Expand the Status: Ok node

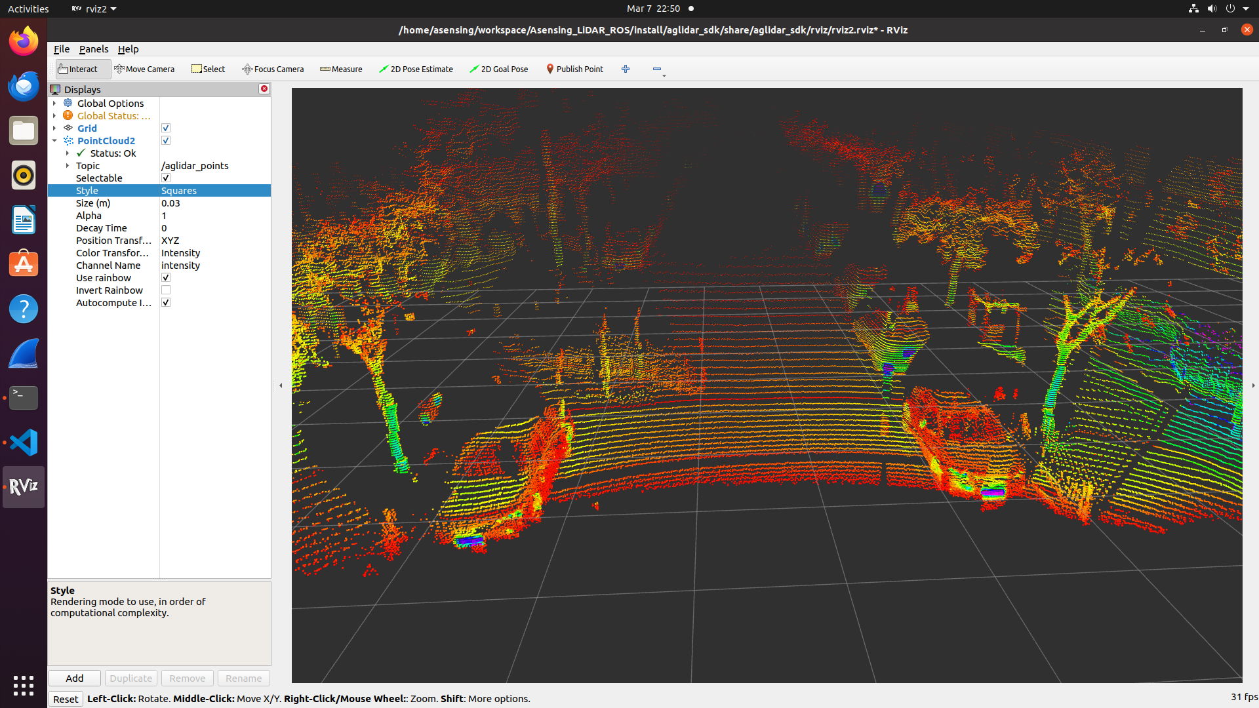68,153
